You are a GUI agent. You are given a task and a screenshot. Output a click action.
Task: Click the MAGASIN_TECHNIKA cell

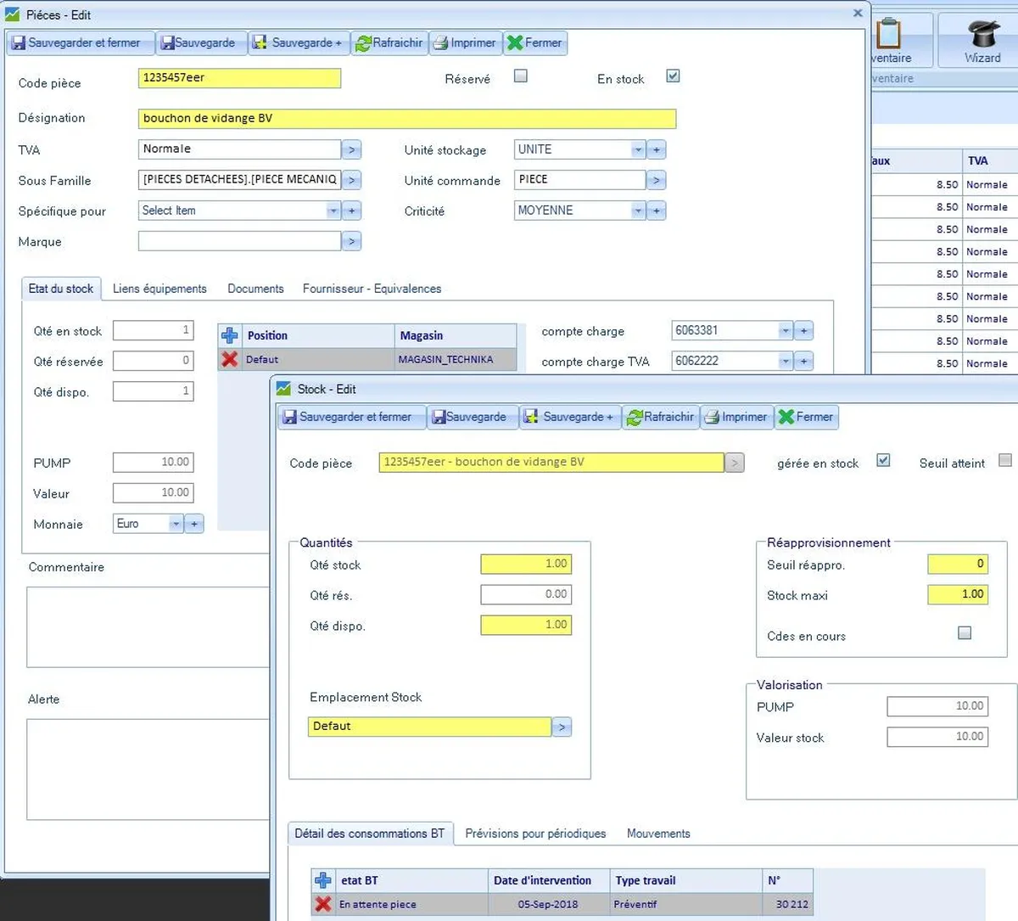coord(456,359)
